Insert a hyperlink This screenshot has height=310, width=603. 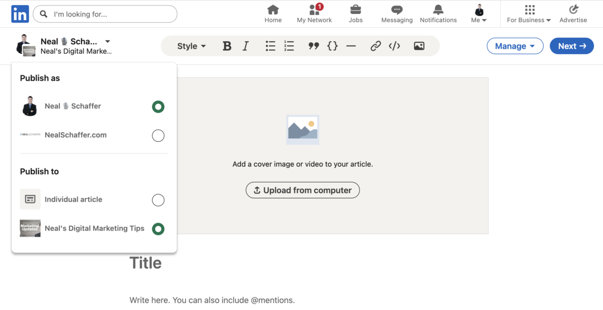(375, 46)
